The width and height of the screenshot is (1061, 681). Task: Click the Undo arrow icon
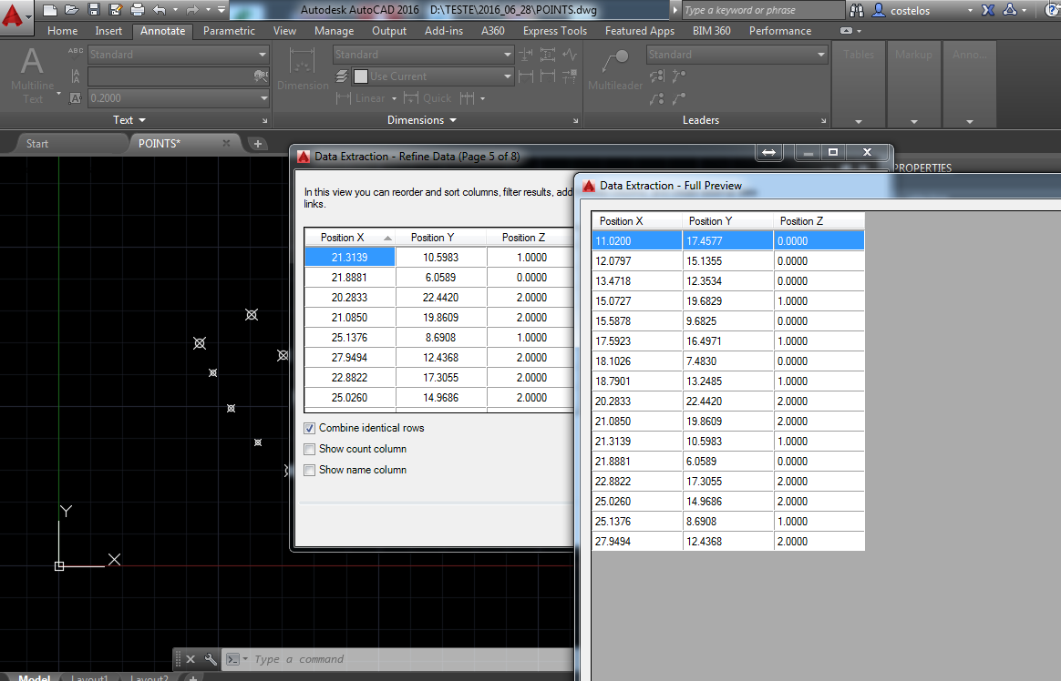pyautogui.click(x=160, y=9)
